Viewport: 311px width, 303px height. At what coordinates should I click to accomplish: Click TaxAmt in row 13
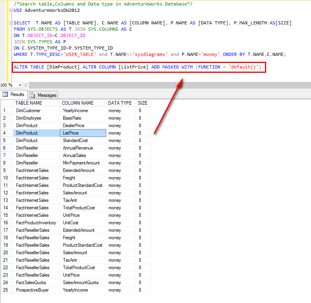(83, 200)
